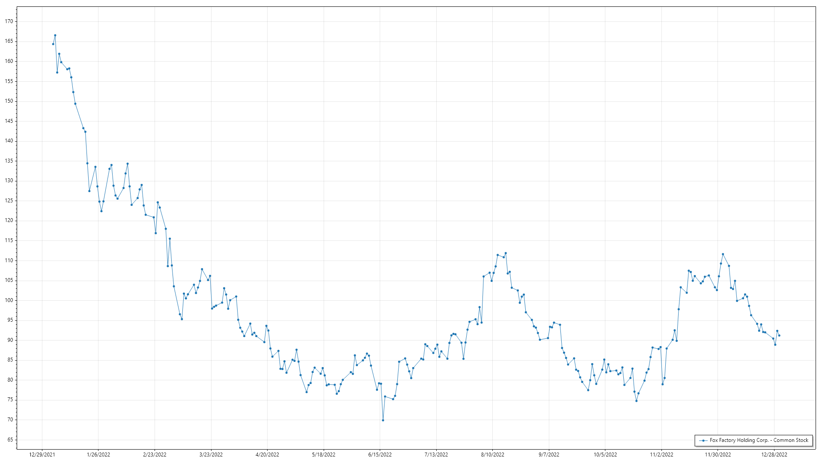
Task: Click the 11/30/2022 date label
Action: click(x=718, y=455)
